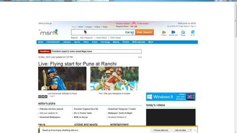Open Sports in navigation bar
Viewport: 237px width, 133px height.
(x=77, y=42)
